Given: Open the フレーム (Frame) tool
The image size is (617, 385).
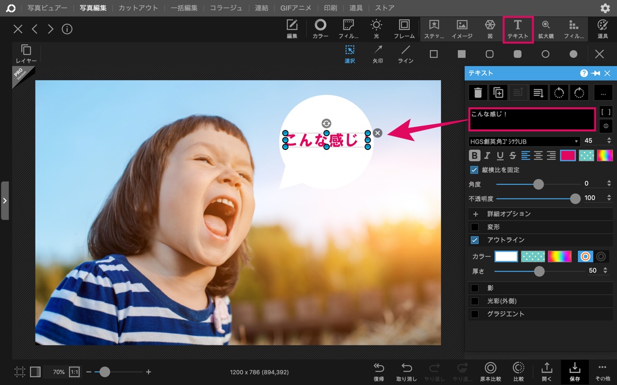Looking at the screenshot, I should tap(404, 29).
